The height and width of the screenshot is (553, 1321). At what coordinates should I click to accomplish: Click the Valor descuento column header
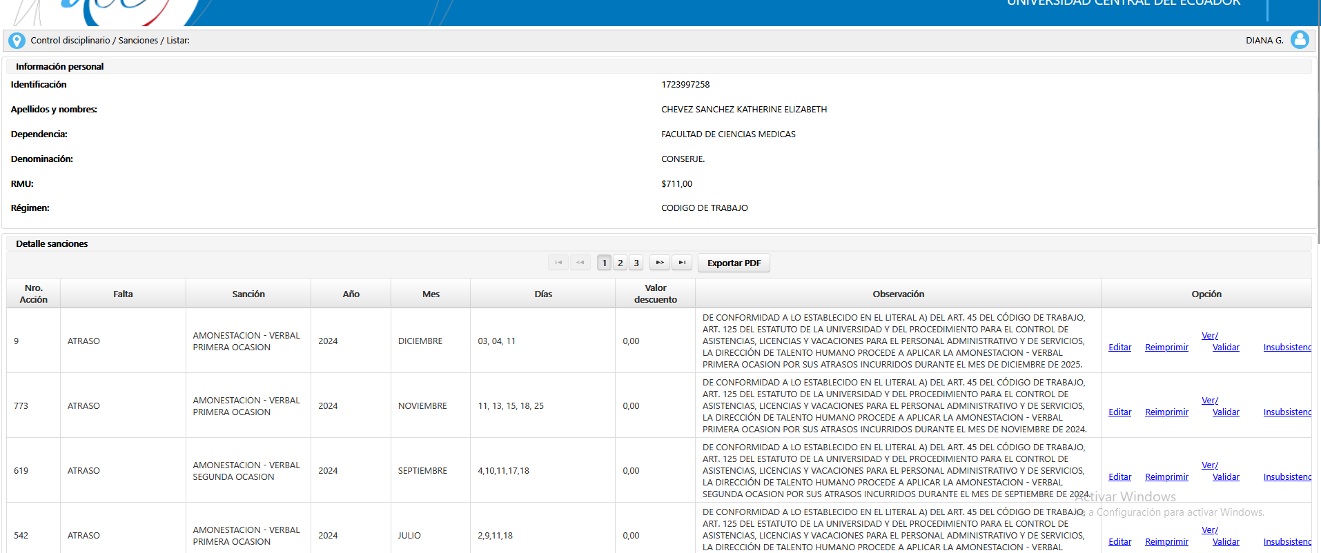pos(656,294)
